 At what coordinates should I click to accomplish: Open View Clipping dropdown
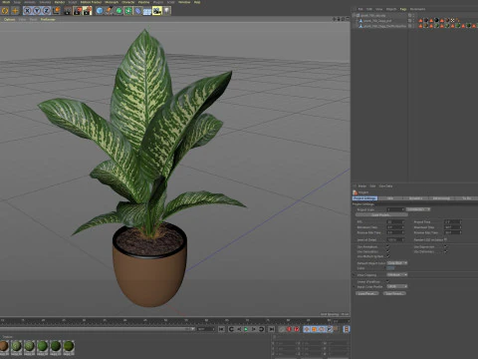pos(397,274)
